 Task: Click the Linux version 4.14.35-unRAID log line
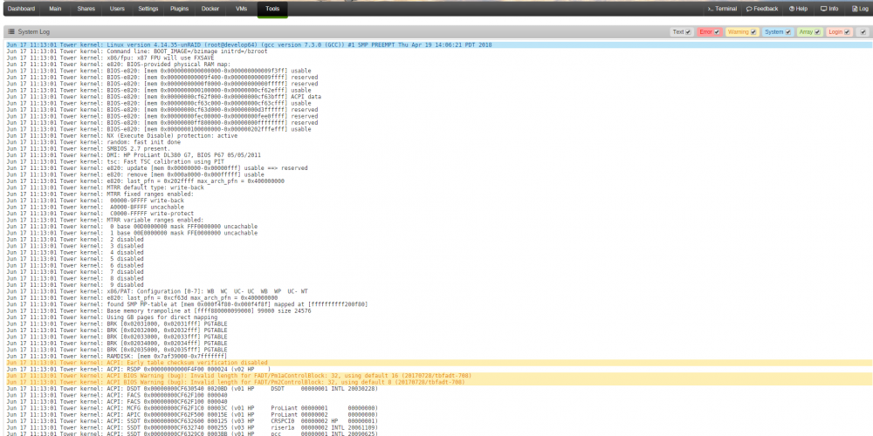coord(439,44)
